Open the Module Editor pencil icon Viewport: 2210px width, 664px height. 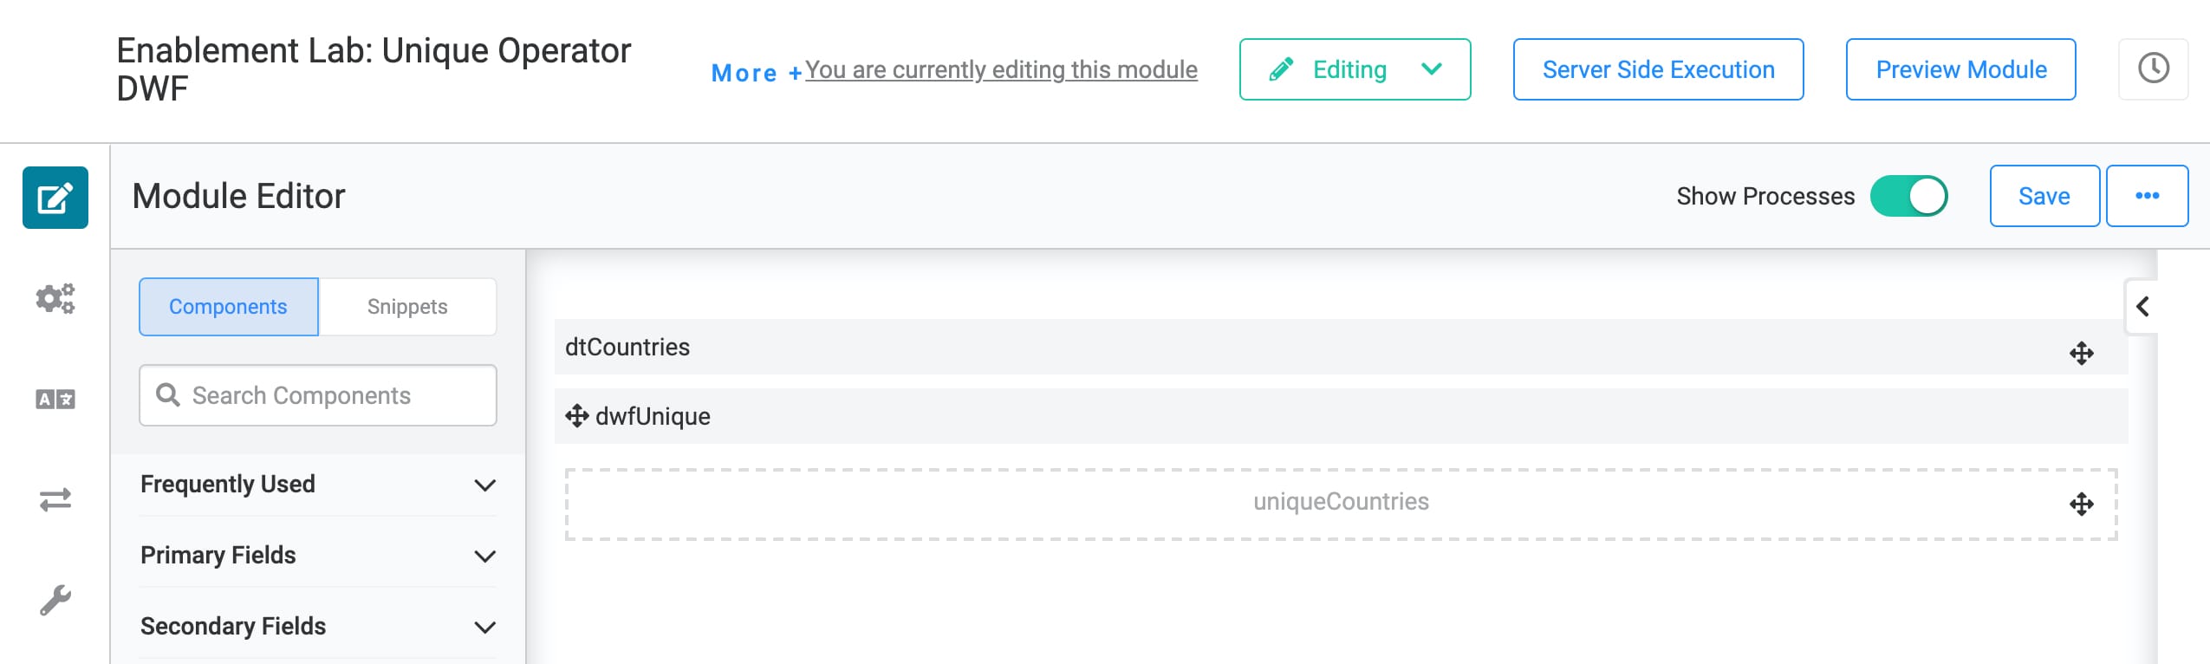coord(55,198)
